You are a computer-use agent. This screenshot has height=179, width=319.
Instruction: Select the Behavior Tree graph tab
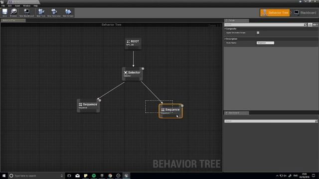coord(13,20)
